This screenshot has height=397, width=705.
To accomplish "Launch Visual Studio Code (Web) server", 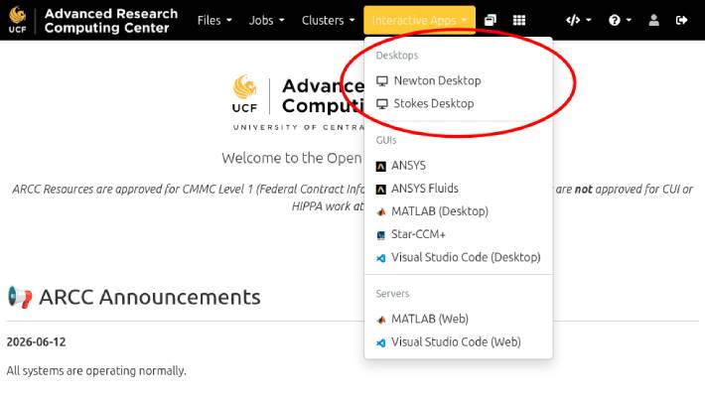I will (458, 341).
